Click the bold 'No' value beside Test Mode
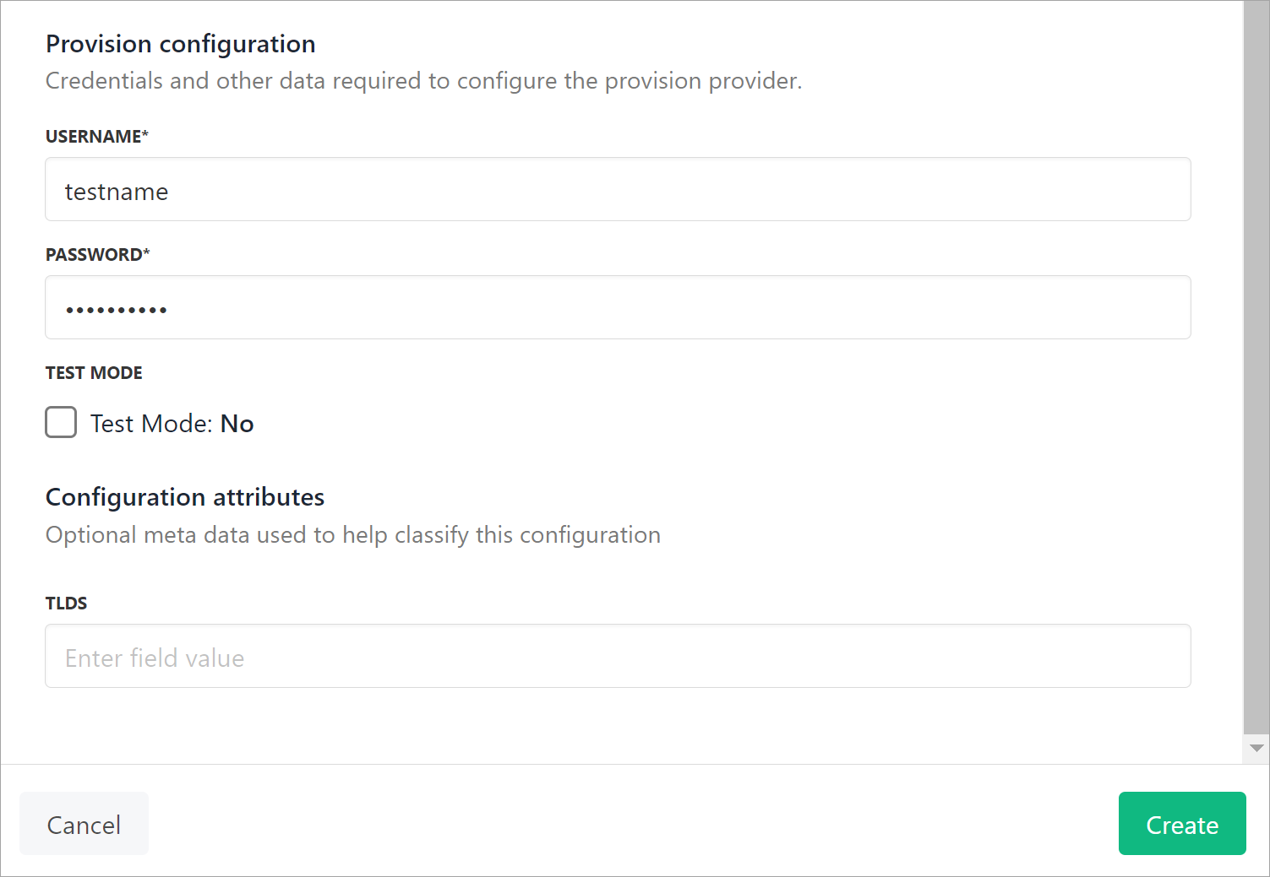Screen dimensions: 1270x877 [237, 424]
